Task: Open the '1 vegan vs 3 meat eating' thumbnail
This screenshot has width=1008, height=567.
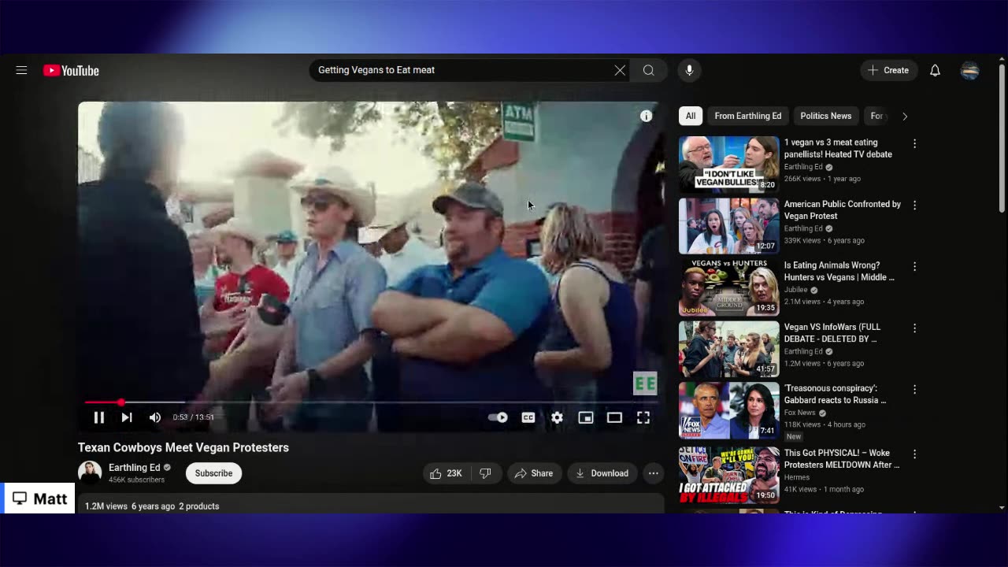Action: [729, 165]
